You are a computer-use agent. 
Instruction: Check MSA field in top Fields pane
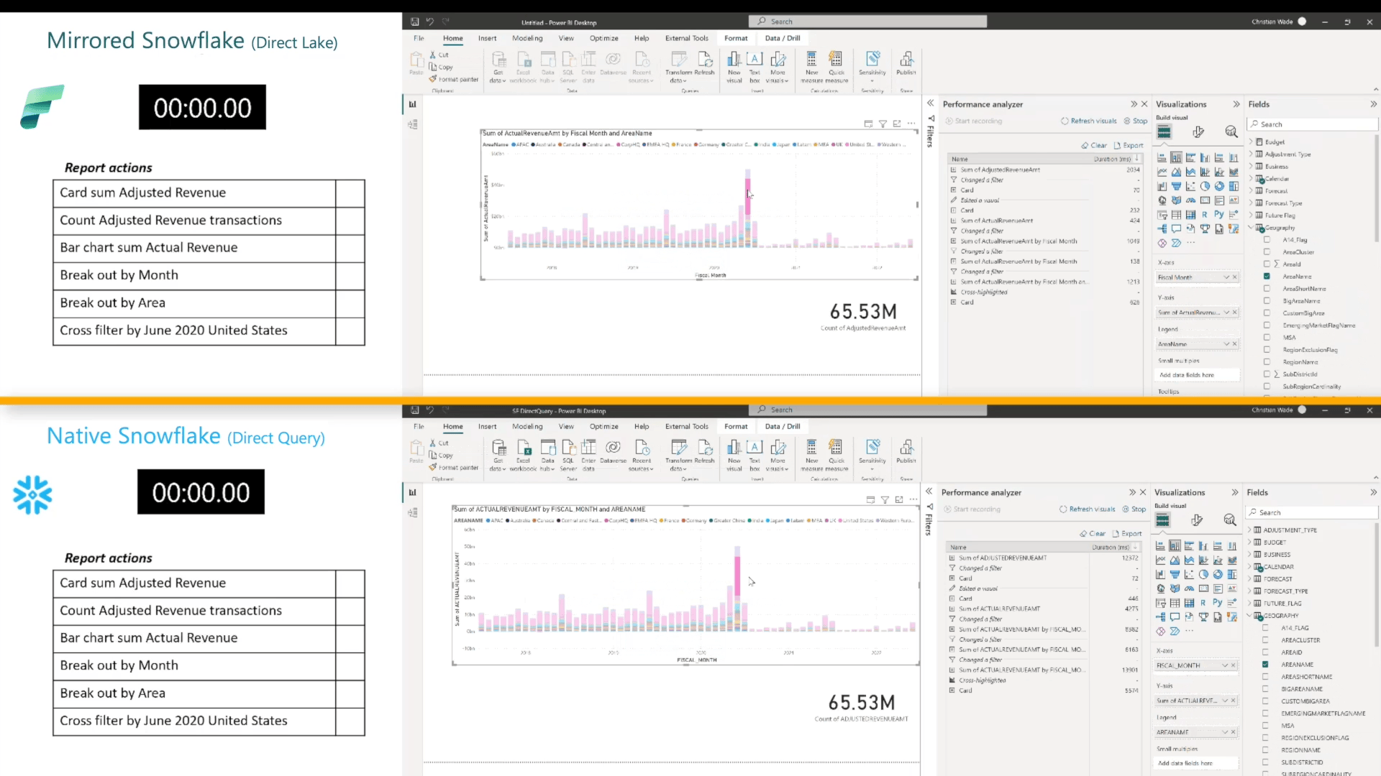[x=1267, y=337]
